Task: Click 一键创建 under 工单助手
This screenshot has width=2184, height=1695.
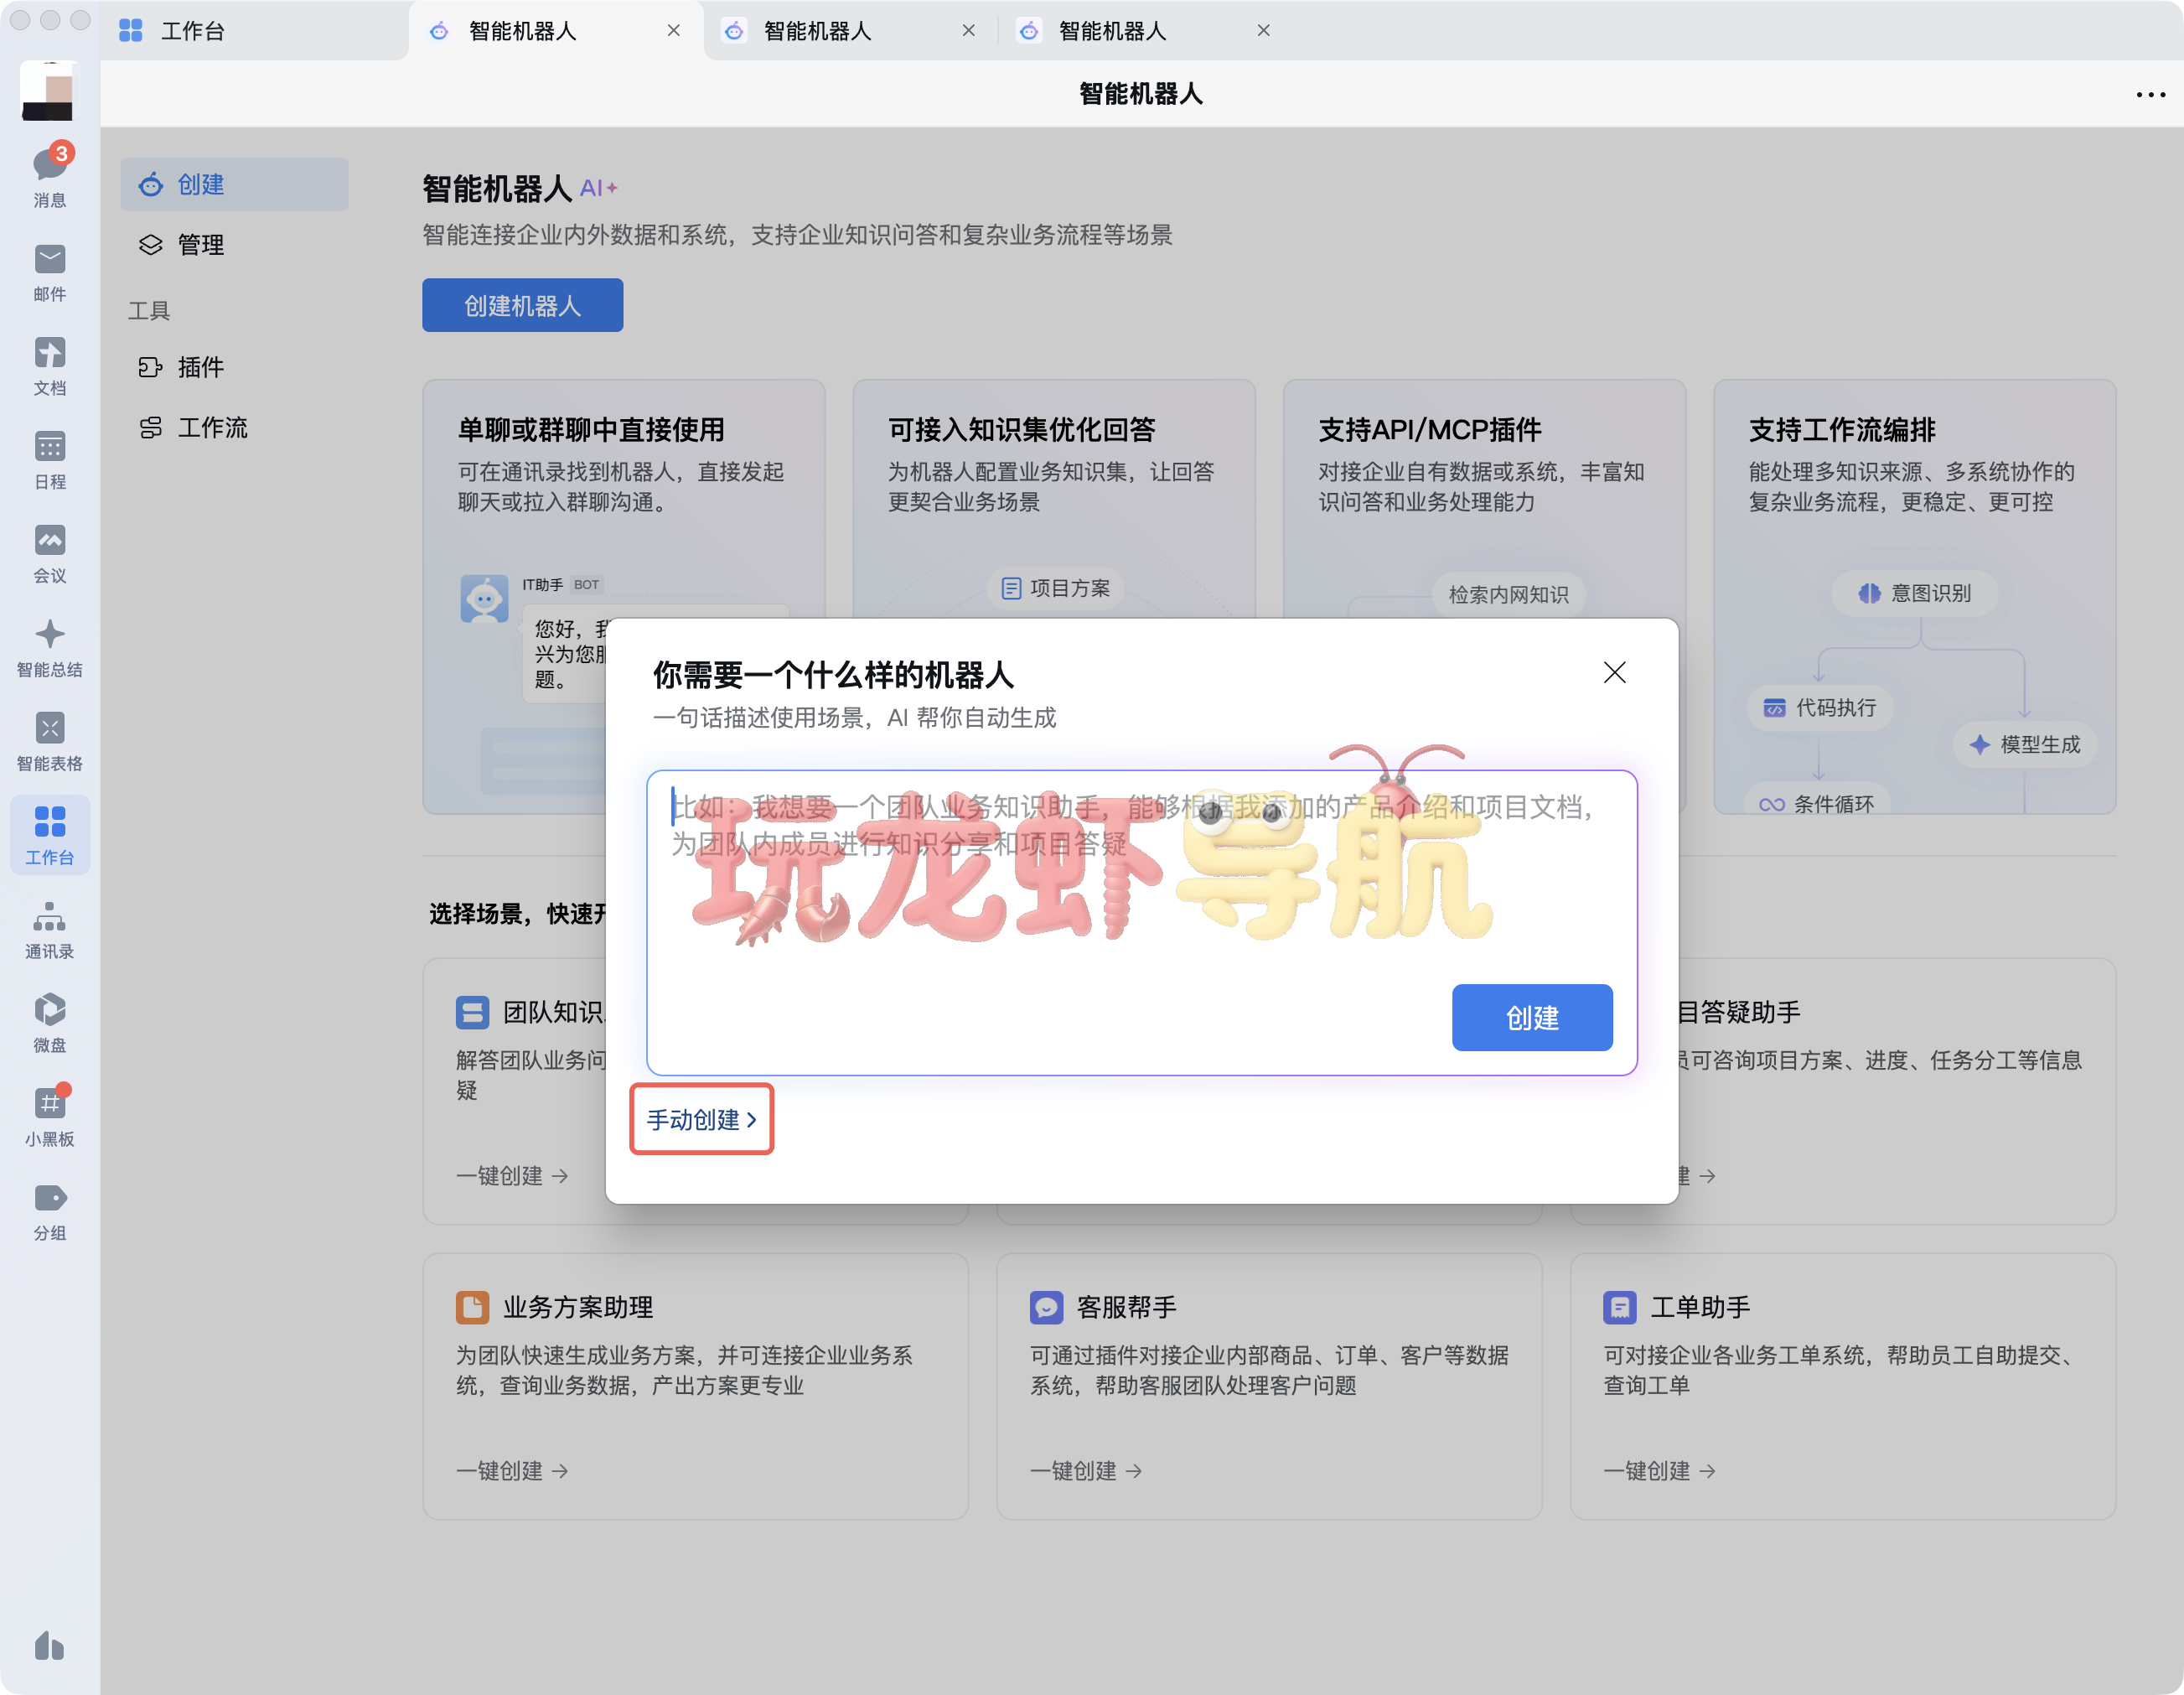Action: coord(1660,1471)
